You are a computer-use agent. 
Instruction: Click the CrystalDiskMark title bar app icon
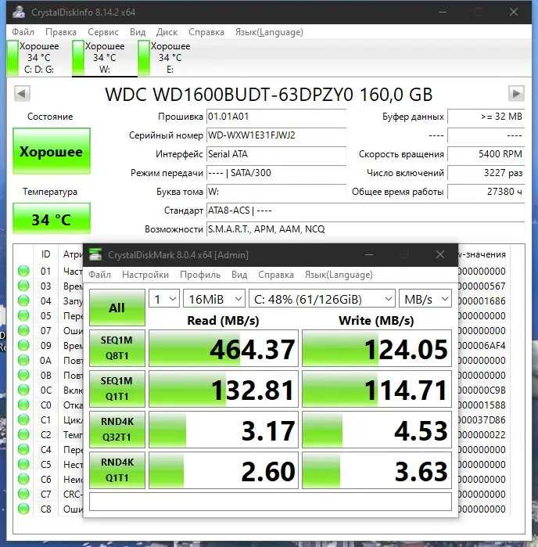(95, 254)
